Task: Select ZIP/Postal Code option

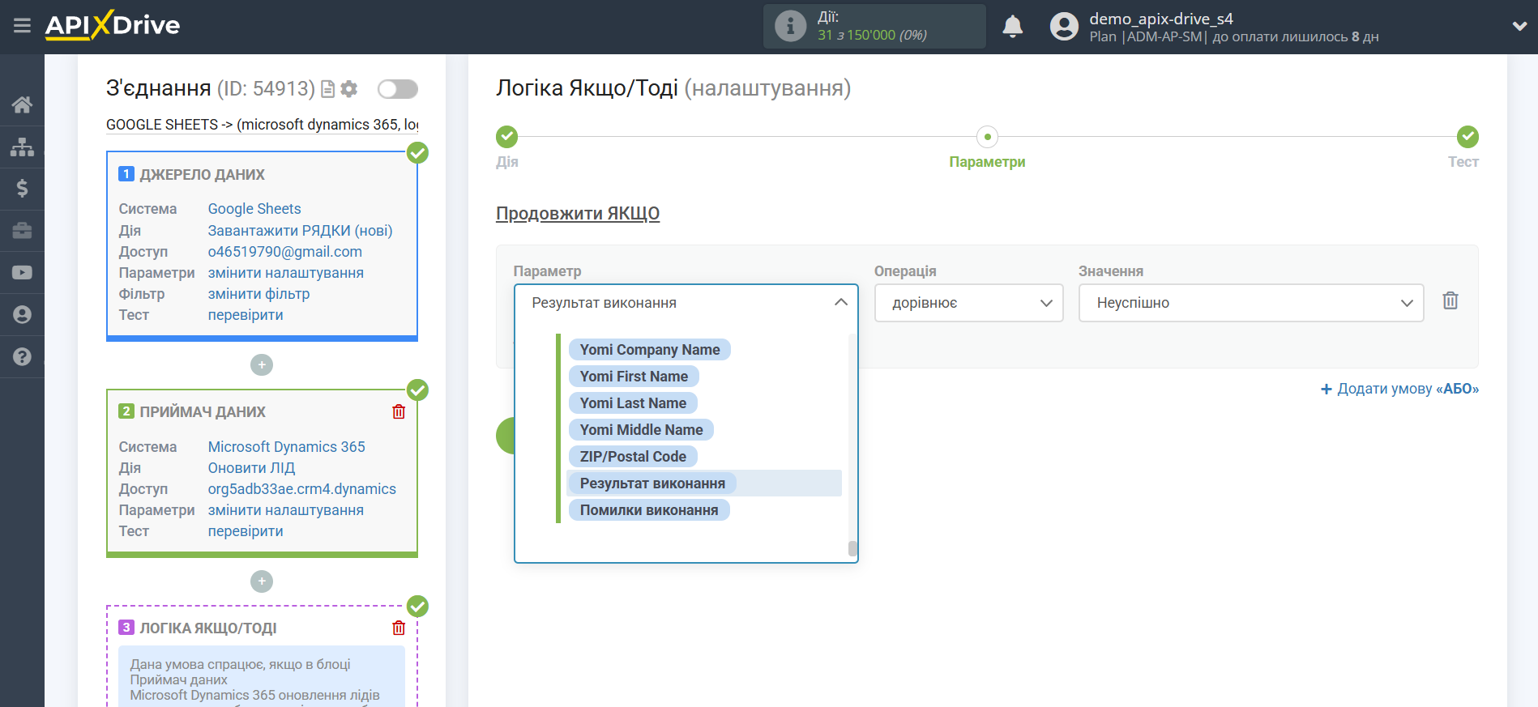Action: coord(633,457)
